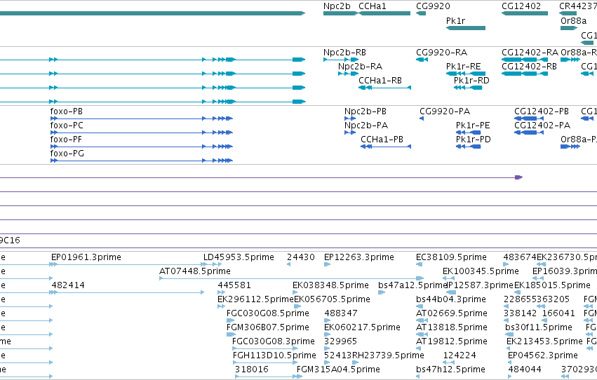Select the FGM306B07.5prime EST label
The image size is (597, 380).
click(x=268, y=327)
